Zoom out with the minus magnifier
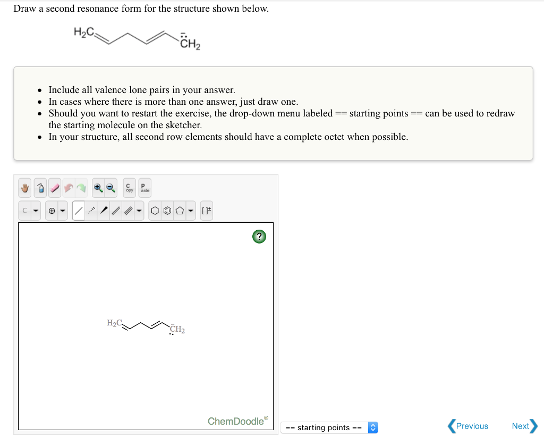The width and height of the screenshot is (544, 444). tap(110, 188)
